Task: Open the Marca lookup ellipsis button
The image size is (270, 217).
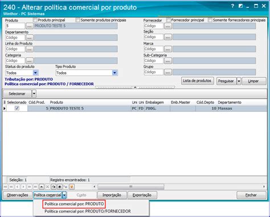Action: [x=168, y=49]
